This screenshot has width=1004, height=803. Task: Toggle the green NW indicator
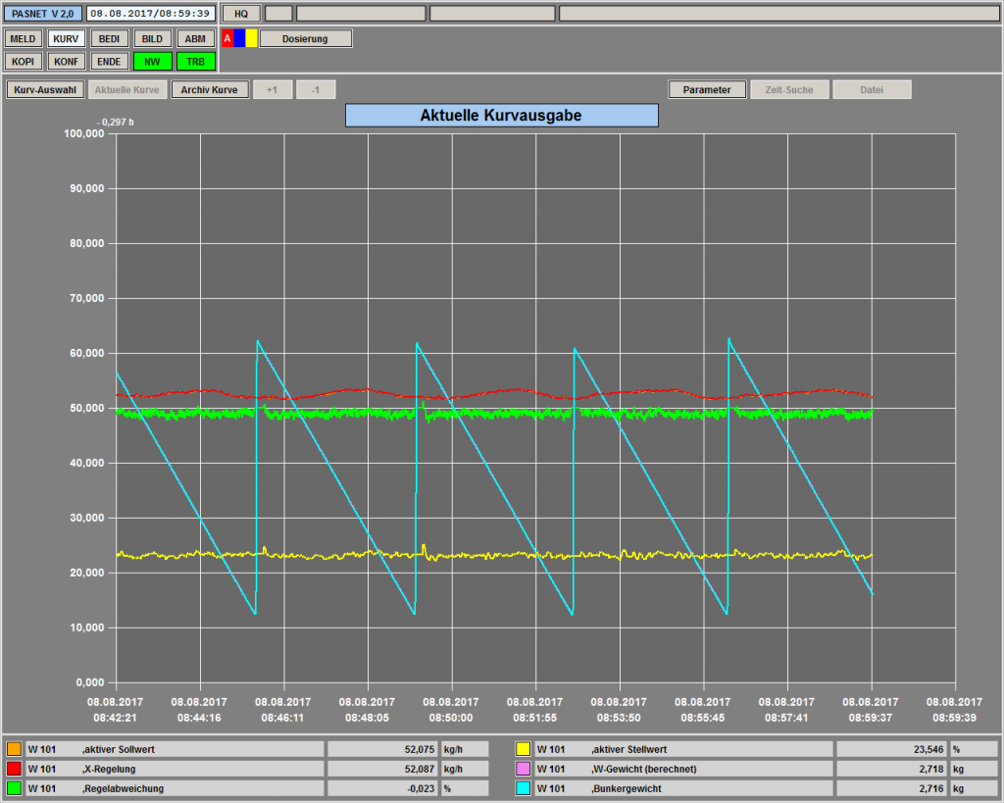click(x=152, y=61)
